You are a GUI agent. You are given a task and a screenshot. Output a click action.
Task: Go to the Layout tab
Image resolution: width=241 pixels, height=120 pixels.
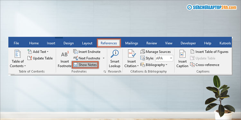[87, 43]
